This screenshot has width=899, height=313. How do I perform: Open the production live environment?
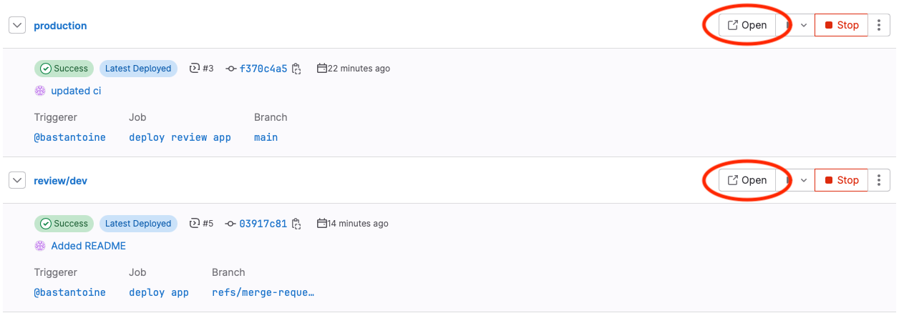click(747, 25)
